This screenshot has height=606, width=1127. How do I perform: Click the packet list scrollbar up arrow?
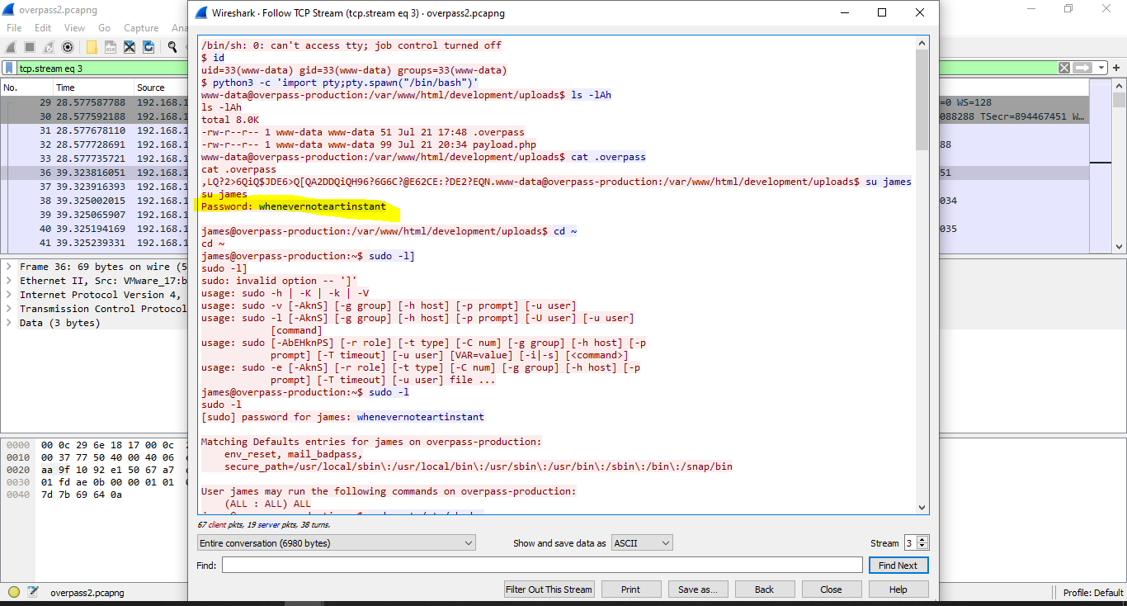[1120, 87]
